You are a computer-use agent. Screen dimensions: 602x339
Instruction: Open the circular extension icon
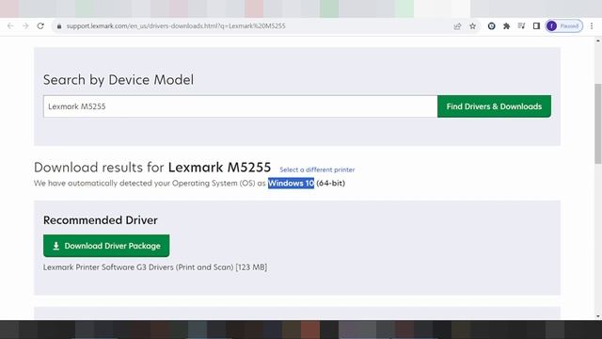pos(491,26)
